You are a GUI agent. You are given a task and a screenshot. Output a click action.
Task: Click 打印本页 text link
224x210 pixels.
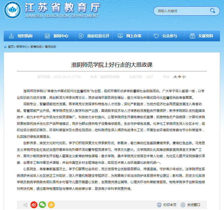(x=170, y=205)
